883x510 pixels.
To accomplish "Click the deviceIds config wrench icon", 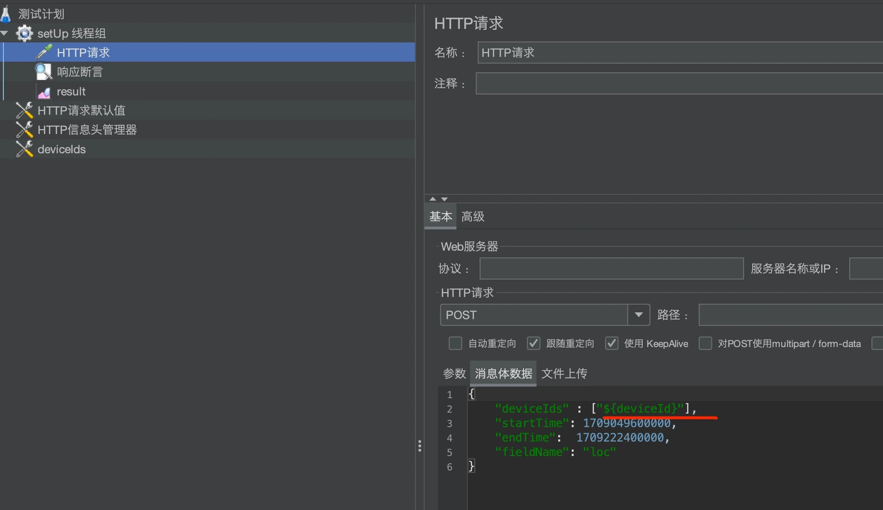I will coord(24,149).
